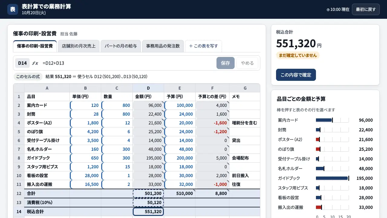Click the 10:00 現在 clock indicator
Screen dimensions: 387x218
tap(338, 9)
